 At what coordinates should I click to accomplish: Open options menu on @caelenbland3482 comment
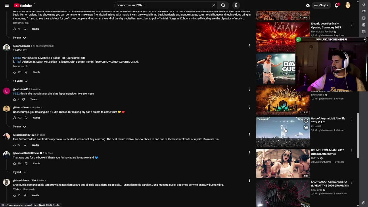tap(249, 135)
